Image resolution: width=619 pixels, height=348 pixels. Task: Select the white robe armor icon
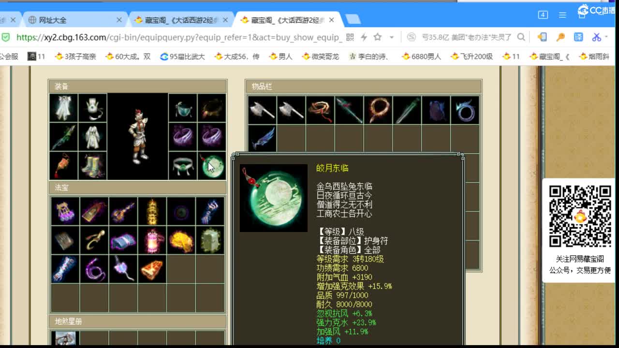click(92, 137)
